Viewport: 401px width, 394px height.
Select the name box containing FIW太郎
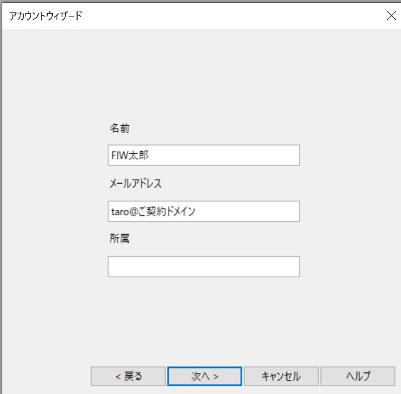click(204, 155)
